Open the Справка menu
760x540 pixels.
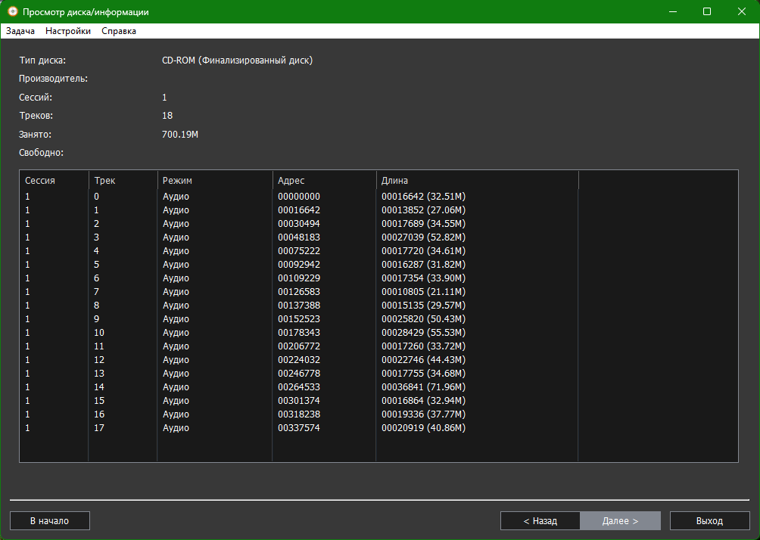[x=119, y=31]
